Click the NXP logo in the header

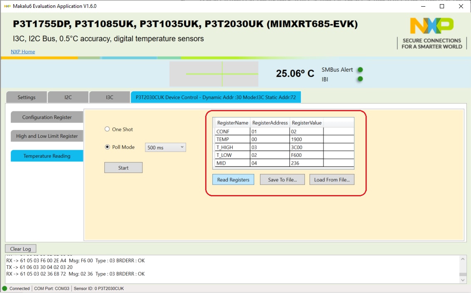432,26
